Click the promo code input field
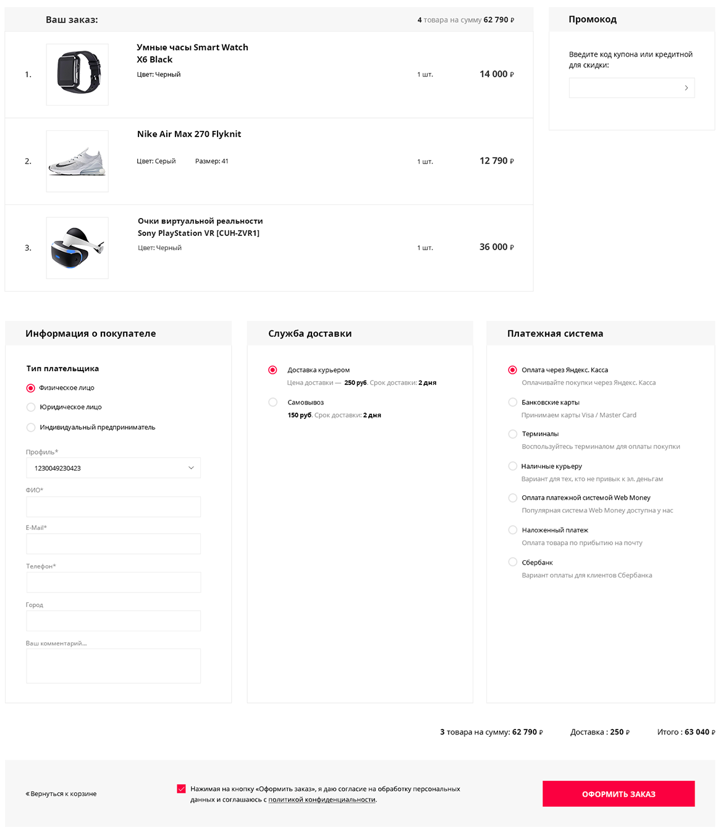The height and width of the screenshot is (832, 723). pyautogui.click(x=624, y=88)
